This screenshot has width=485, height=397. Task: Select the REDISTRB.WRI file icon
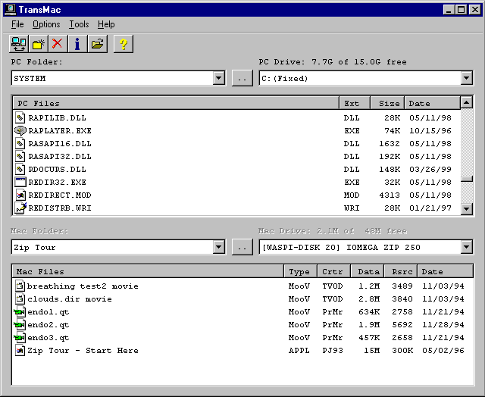coord(20,208)
